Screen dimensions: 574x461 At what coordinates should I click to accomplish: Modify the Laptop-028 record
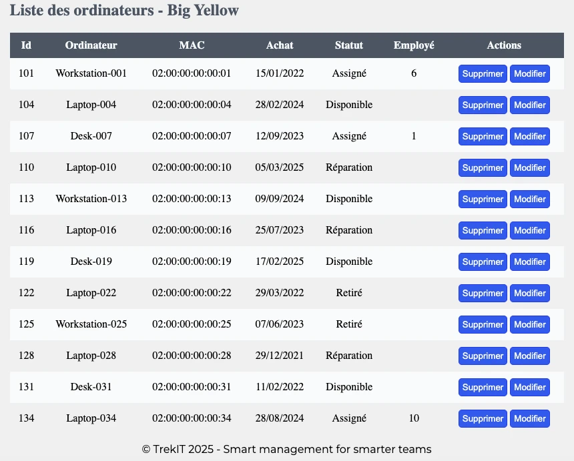530,356
